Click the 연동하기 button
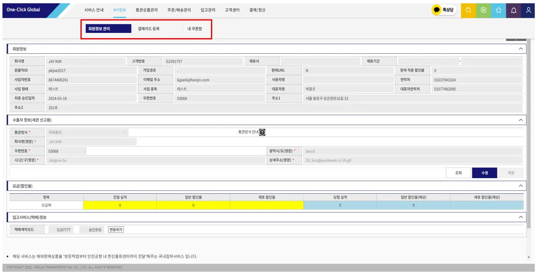The height and width of the screenshot is (275, 536). 116,229
